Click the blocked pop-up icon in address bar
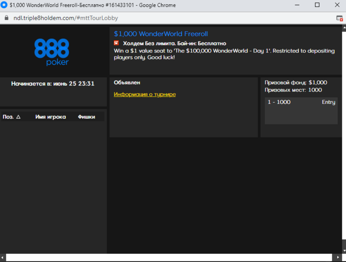Screen dimensions: 346x262 point(339,18)
